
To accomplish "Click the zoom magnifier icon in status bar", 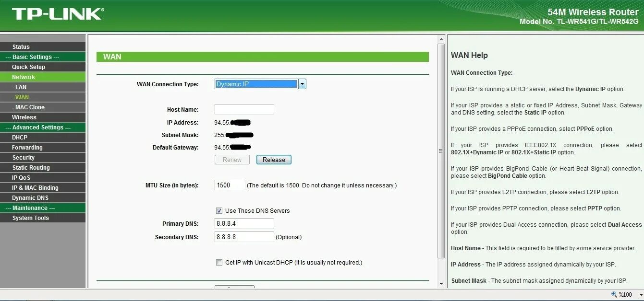I will tap(614, 295).
